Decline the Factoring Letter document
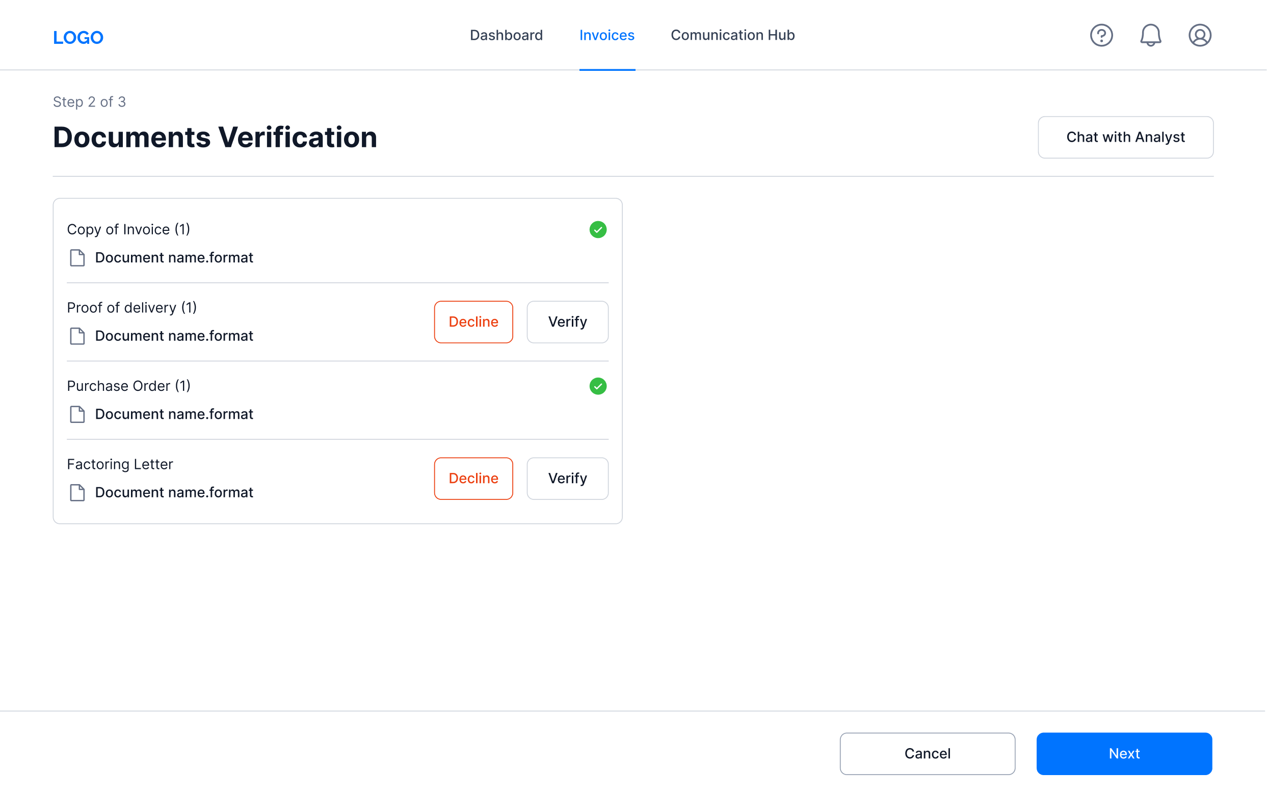This screenshot has height=797, width=1267. (x=473, y=478)
